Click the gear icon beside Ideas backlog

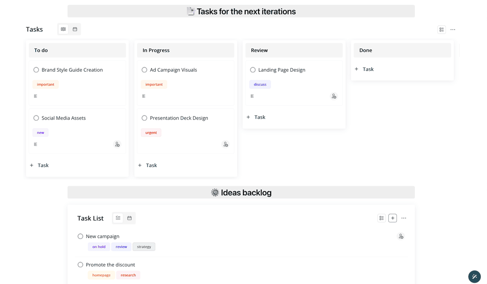215,192
